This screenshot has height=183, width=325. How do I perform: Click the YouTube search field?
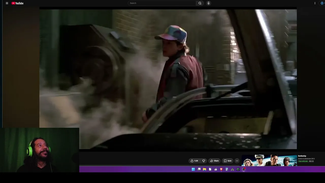162,3
